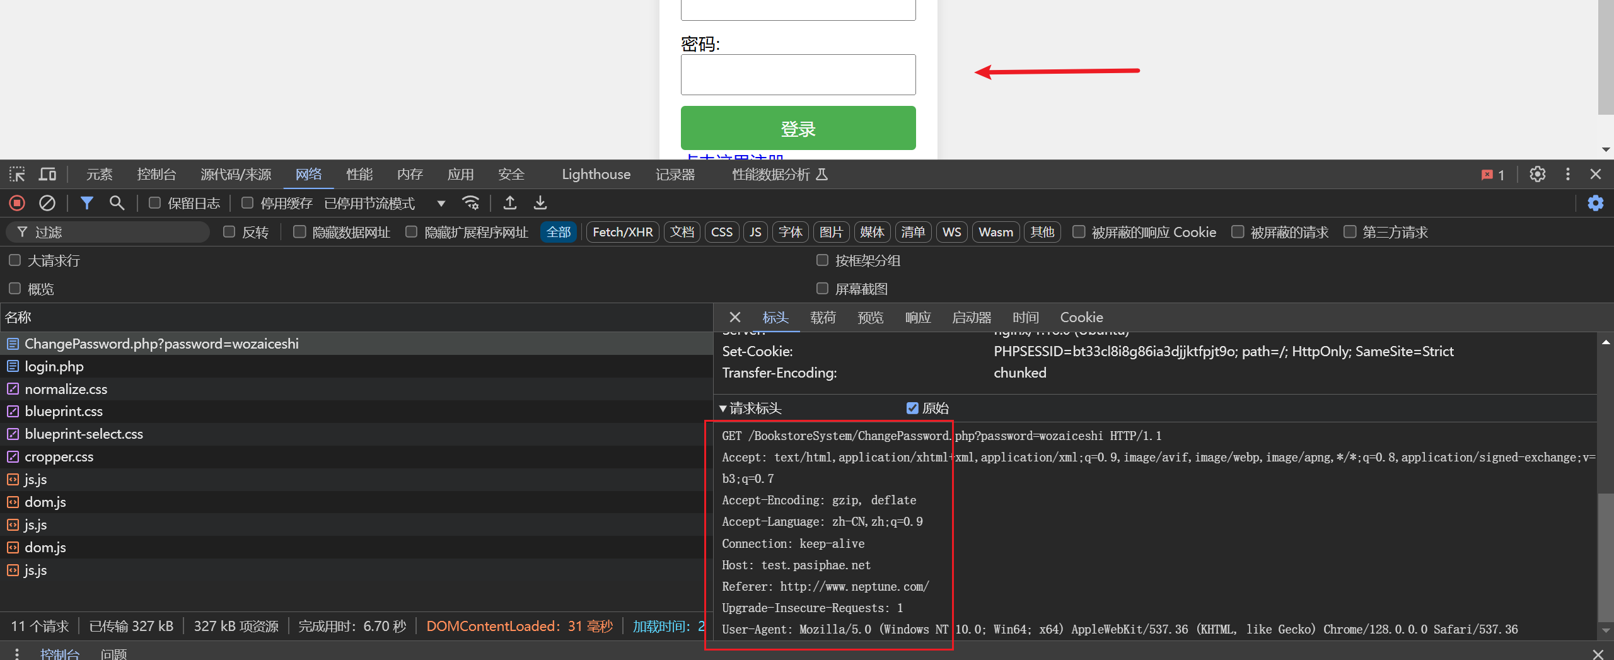Uncheck the 原始 raw headers checkbox
The width and height of the screenshot is (1614, 660).
click(x=912, y=408)
